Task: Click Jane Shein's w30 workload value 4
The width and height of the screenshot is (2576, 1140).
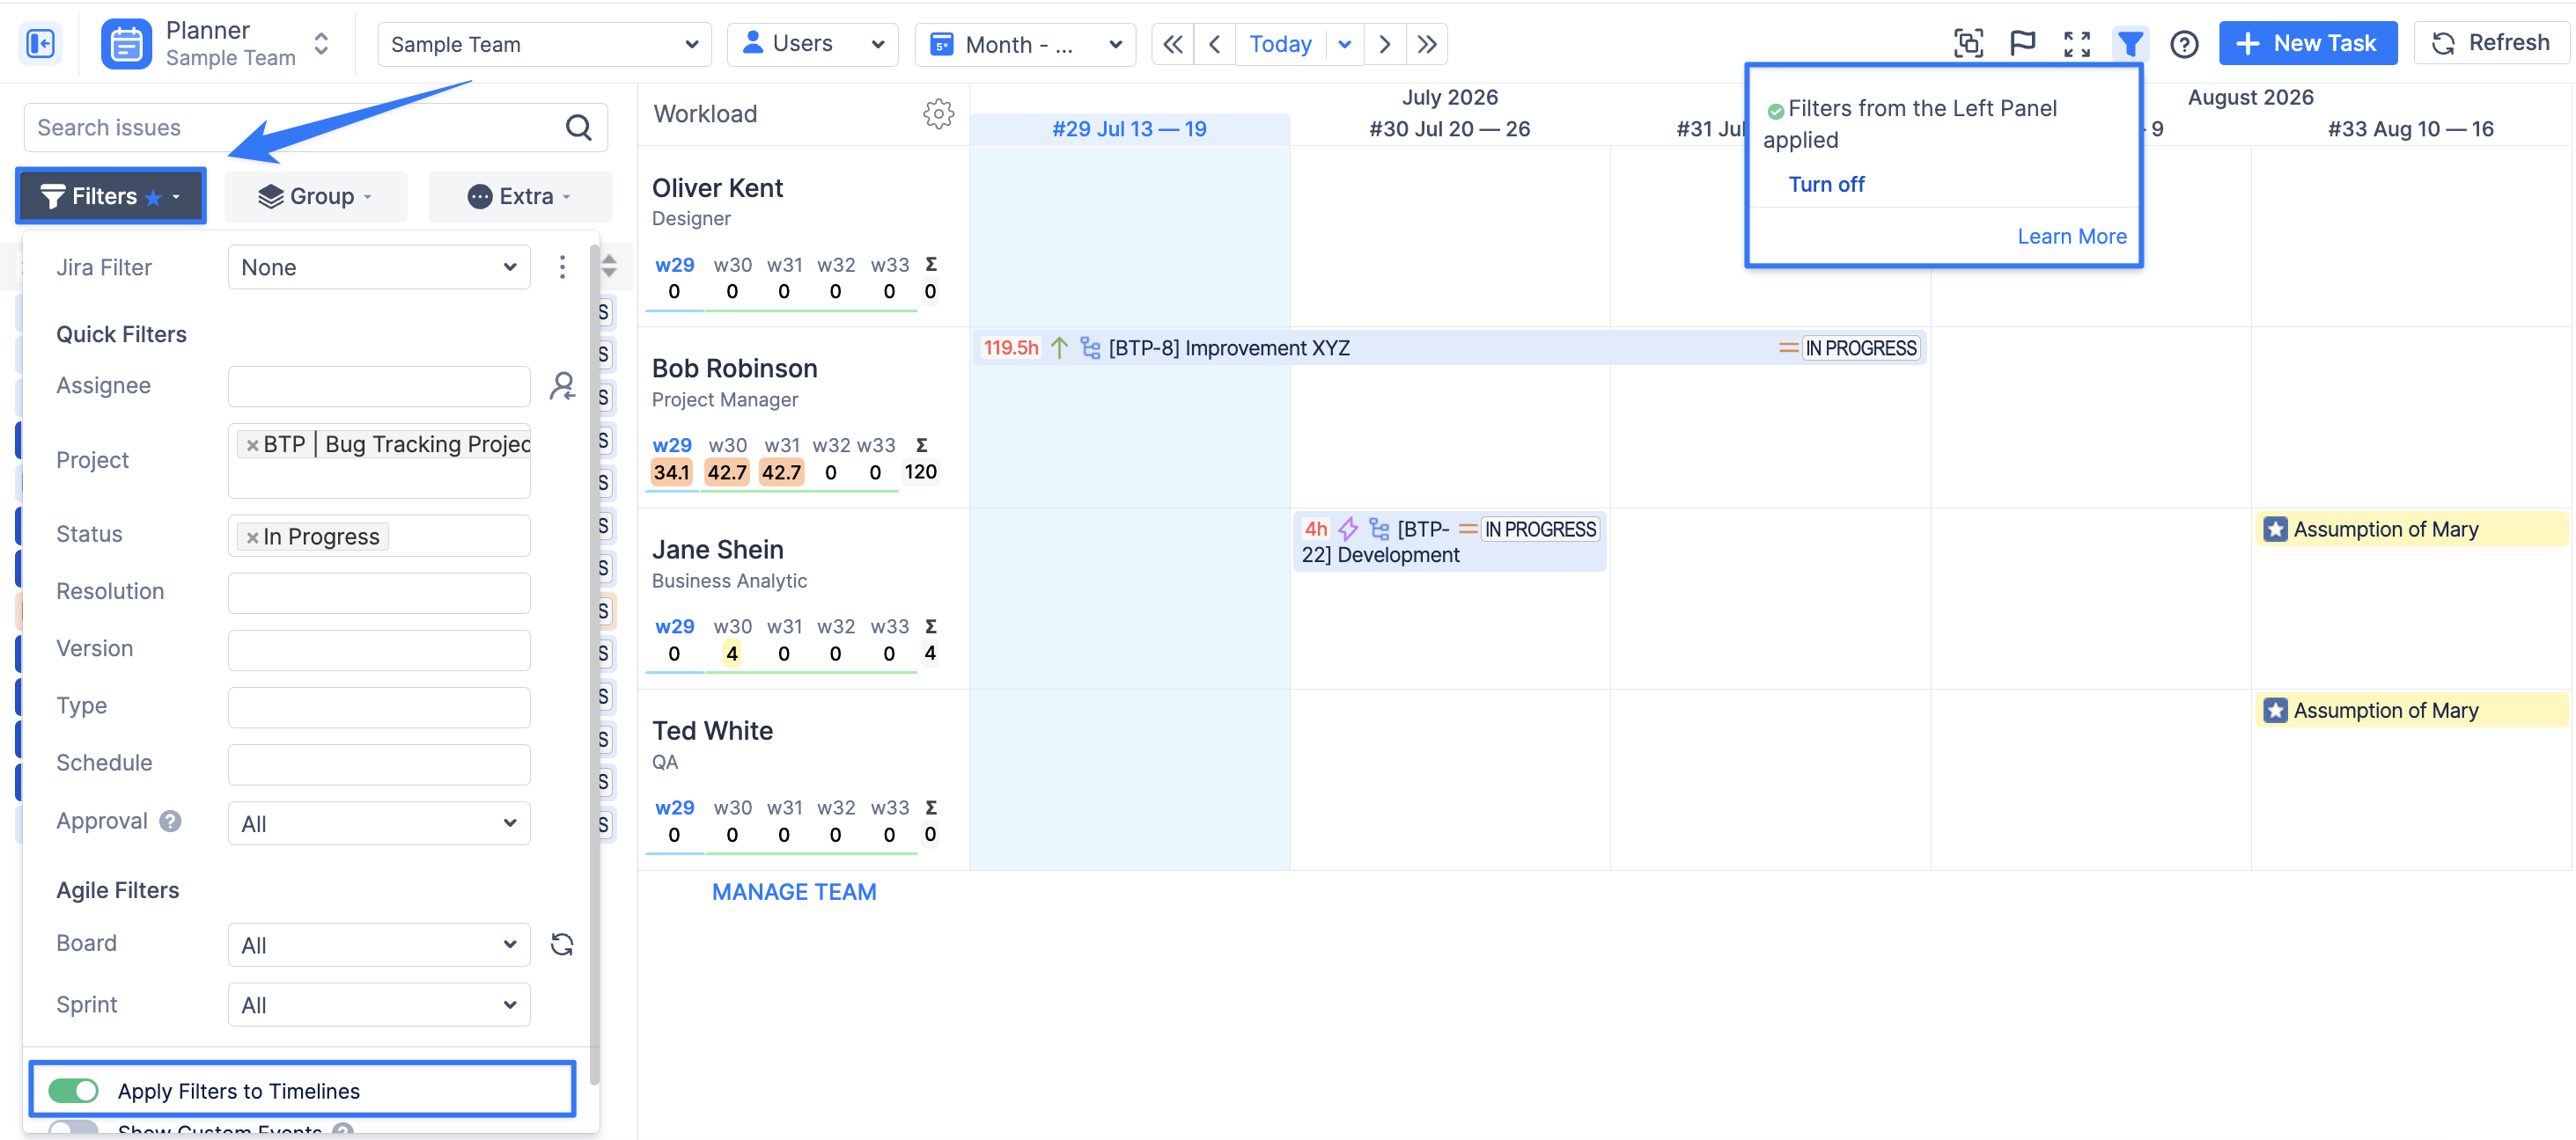Action: 732,654
